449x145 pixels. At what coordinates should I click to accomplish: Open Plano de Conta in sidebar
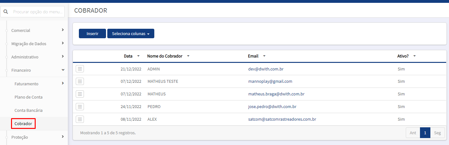click(28, 97)
